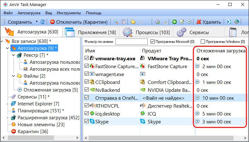
Task: Click the refresh icon beside Сохранить
Action: (43, 22)
